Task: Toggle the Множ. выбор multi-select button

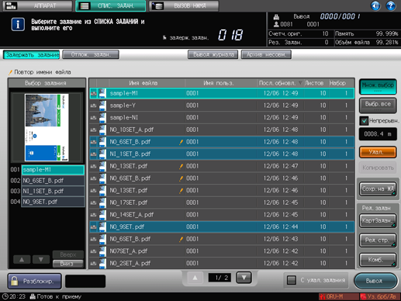Action: pyautogui.click(x=378, y=87)
